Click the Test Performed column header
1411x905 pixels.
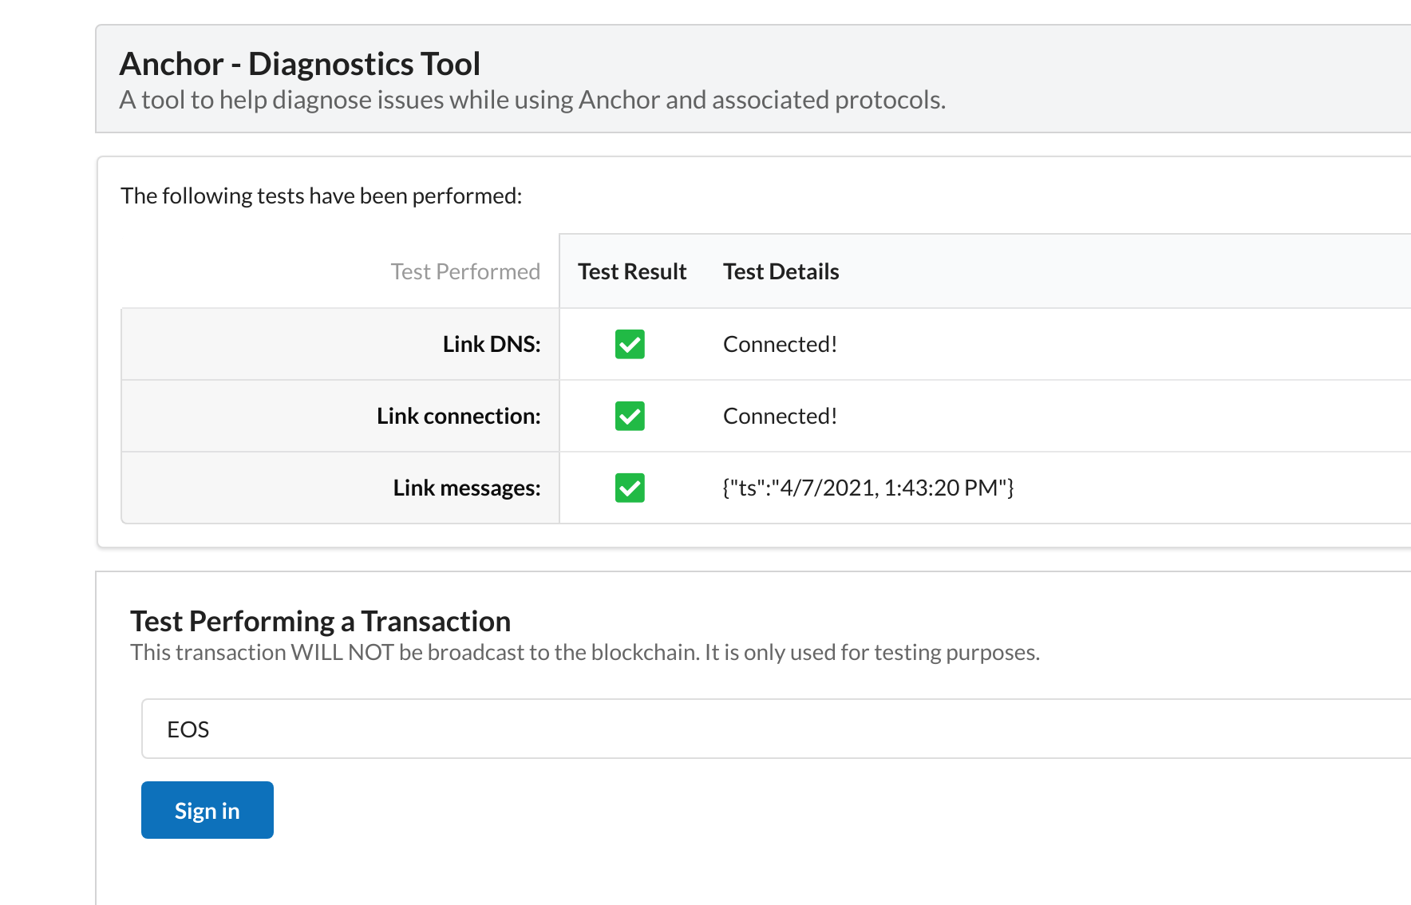coord(465,271)
